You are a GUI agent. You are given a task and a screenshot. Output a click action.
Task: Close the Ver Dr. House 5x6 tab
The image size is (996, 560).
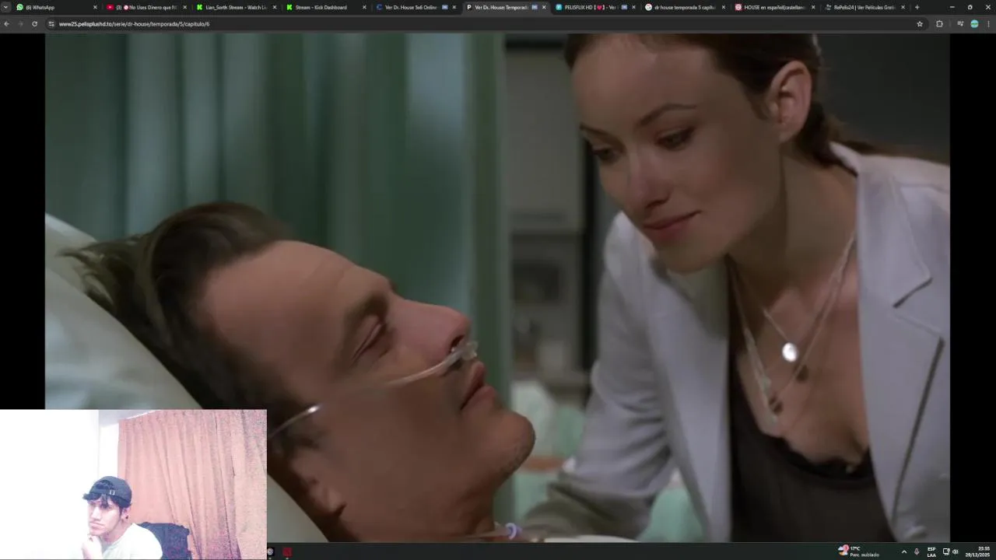(x=454, y=7)
